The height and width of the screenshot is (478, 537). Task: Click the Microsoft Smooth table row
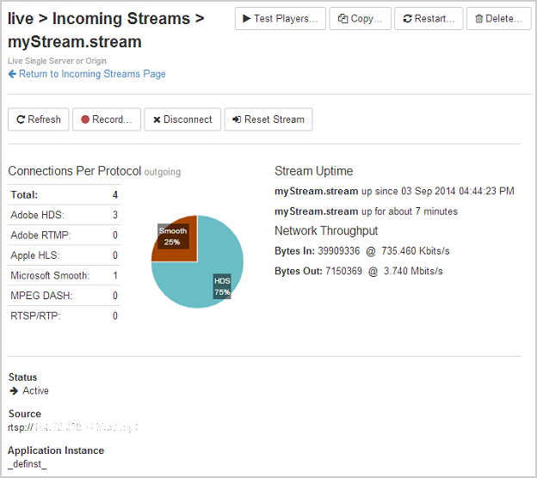[64, 275]
